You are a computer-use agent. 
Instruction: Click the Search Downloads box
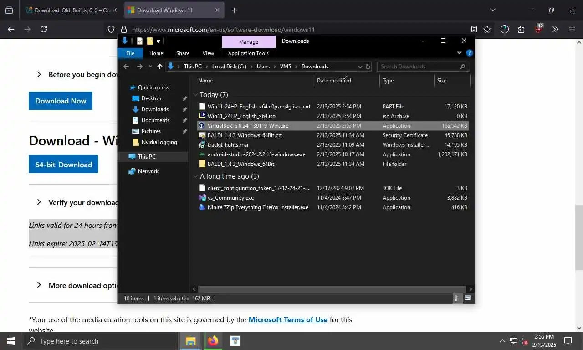(423, 67)
